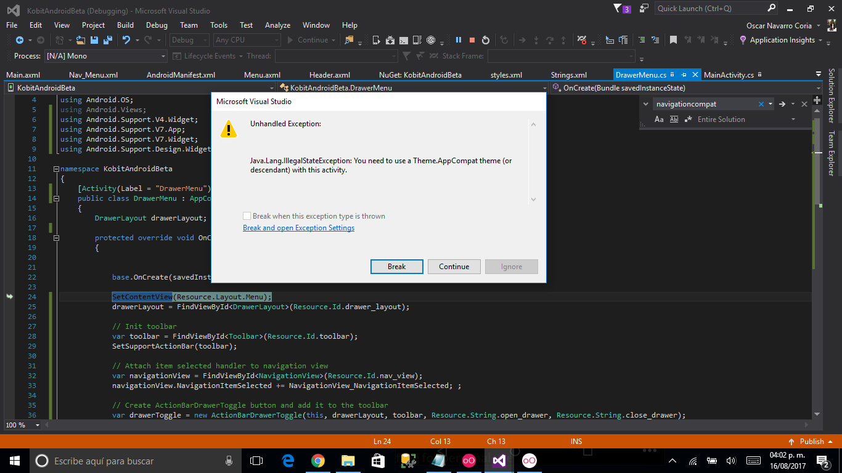Click the bookmark toggle icon in toolbar
This screenshot has width=842, height=473.
(674, 40)
